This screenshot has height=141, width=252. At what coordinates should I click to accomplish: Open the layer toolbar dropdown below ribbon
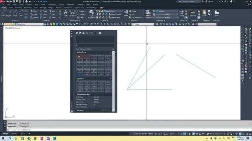pyautogui.click(x=42, y=24)
